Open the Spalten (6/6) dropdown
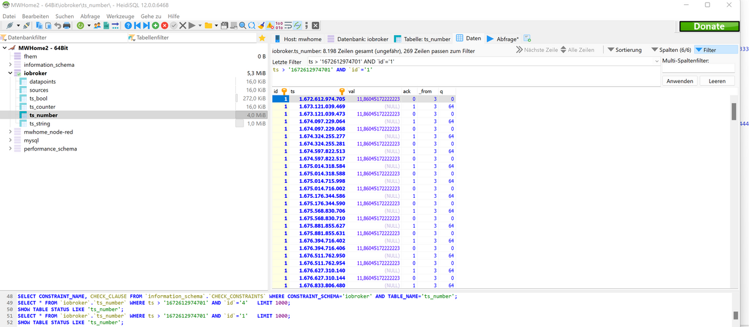This screenshot has width=749, height=327. [671, 50]
